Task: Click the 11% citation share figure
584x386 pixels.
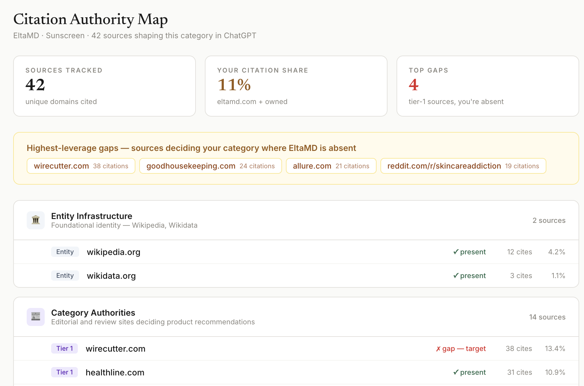Action: tap(234, 85)
